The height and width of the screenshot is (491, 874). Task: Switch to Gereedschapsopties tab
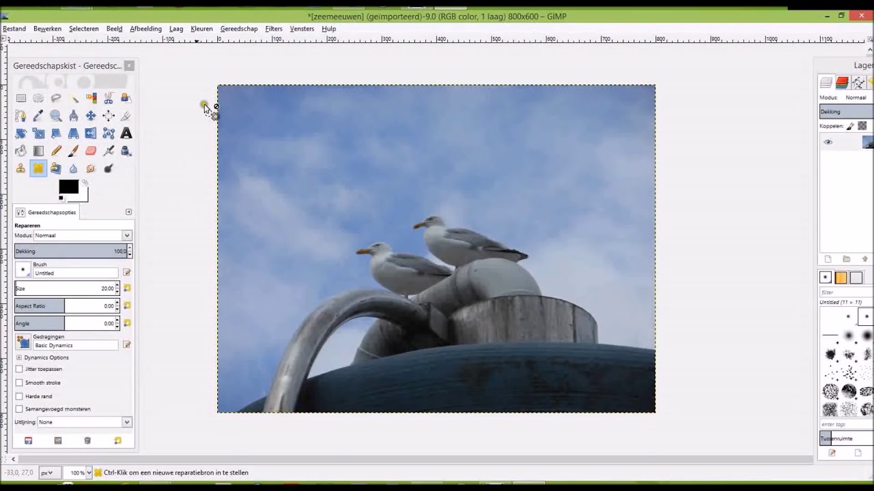point(46,212)
